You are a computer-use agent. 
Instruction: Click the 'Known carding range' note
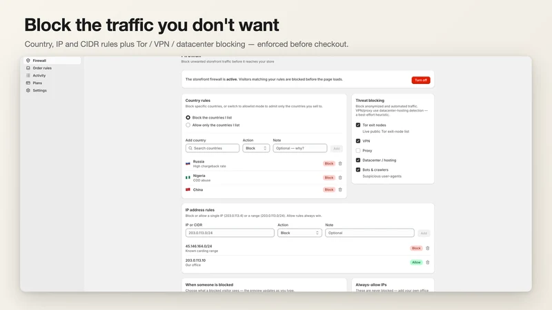click(x=201, y=251)
